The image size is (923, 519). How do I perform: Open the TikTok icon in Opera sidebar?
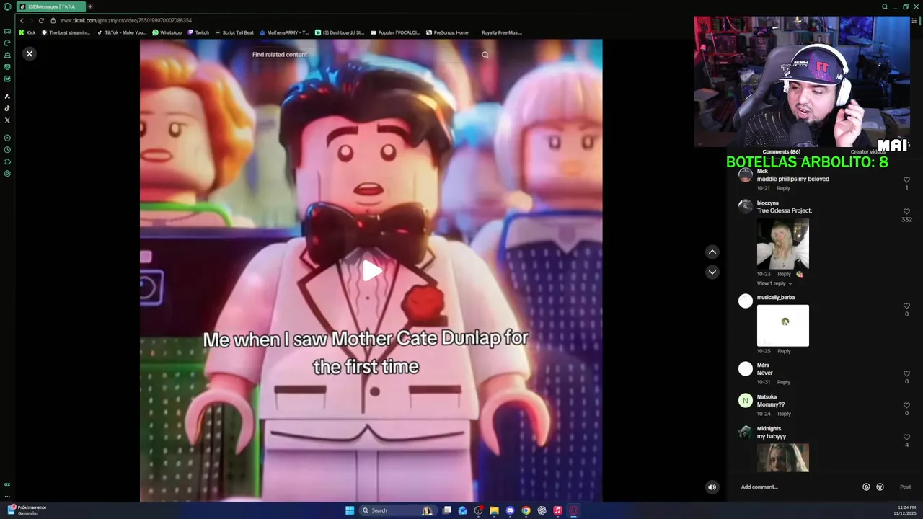click(7, 108)
